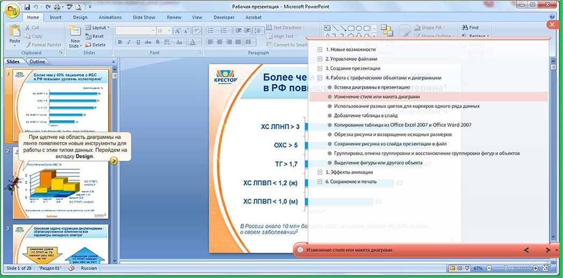The width and height of the screenshot is (563, 278).
Task: Toggle bold formatting
Action: click(120, 42)
